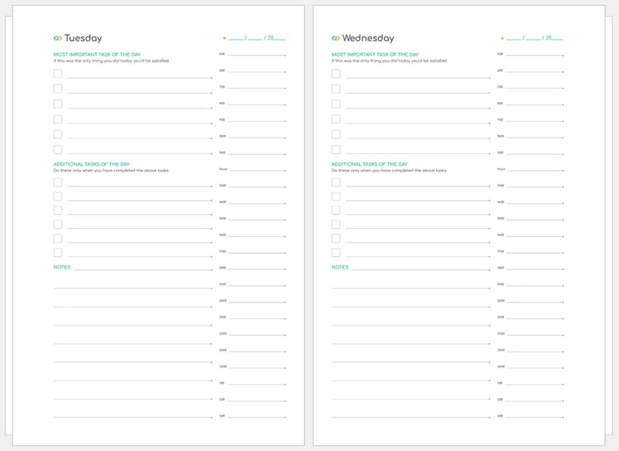Check last Additional Tasks box on Wednesday

[336, 252]
